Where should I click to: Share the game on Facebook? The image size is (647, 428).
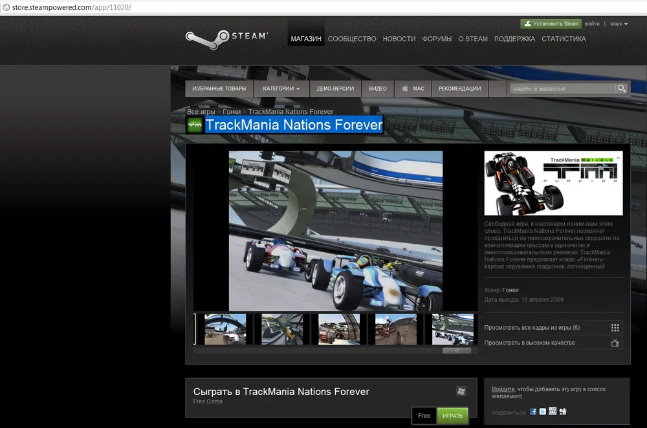(533, 411)
